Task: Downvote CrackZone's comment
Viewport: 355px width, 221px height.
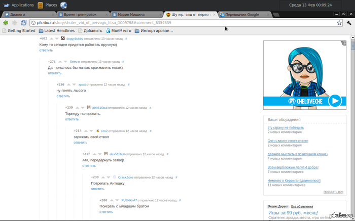Action: [x=109, y=178]
